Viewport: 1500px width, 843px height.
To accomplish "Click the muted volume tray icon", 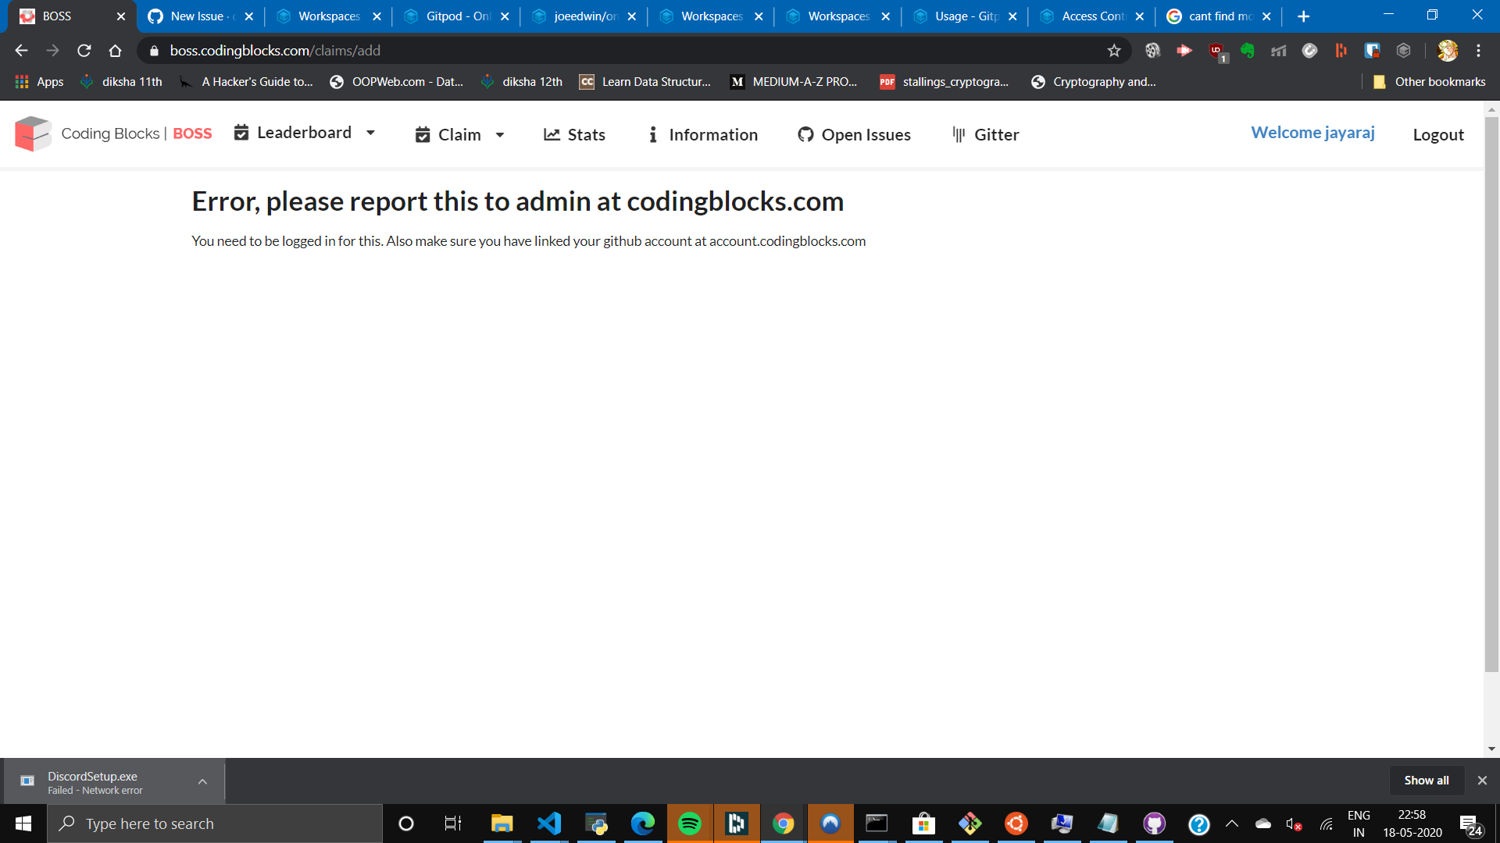I will (x=1293, y=824).
